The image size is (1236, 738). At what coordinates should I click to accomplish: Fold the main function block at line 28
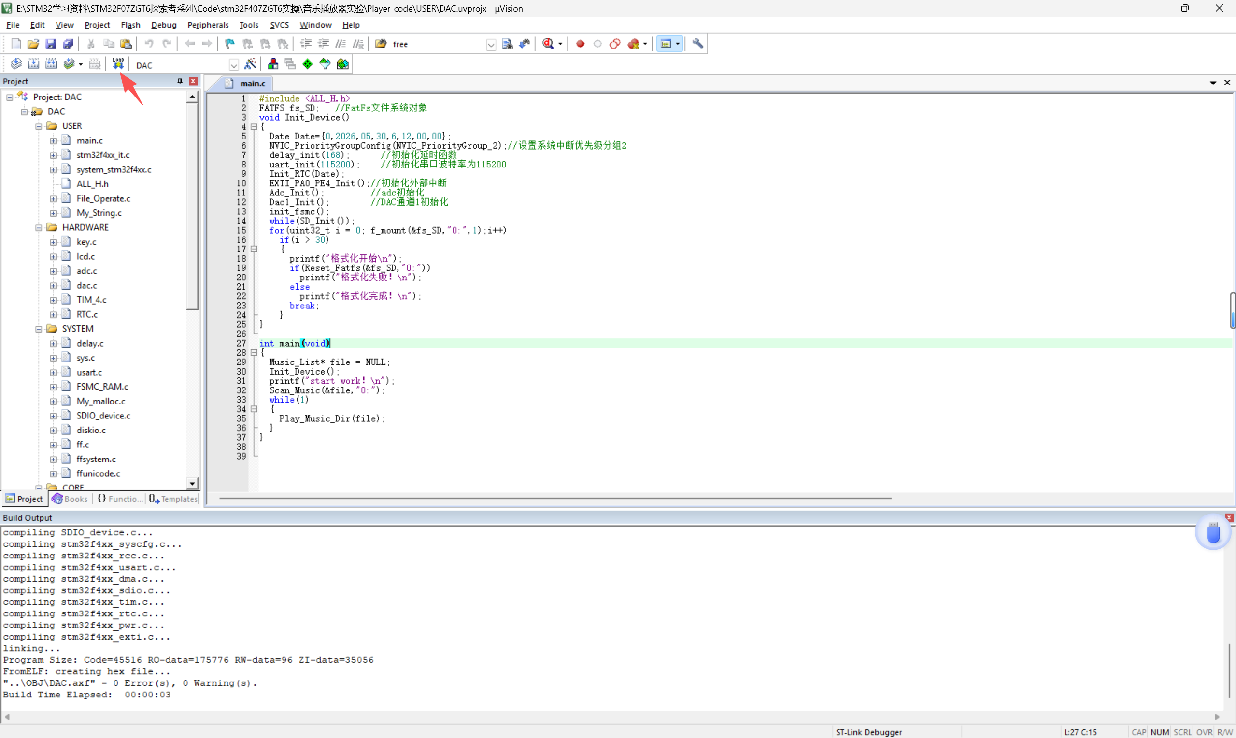[x=254, y=352]
